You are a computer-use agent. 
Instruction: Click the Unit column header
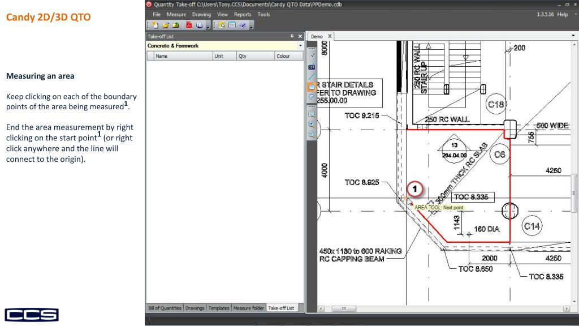(x=225, y=56)
